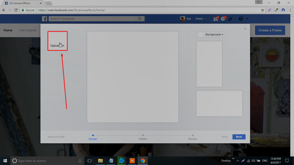This screenshot has height=165, width=294.
Task: Open the new tab button
Action: pos(49,3)
